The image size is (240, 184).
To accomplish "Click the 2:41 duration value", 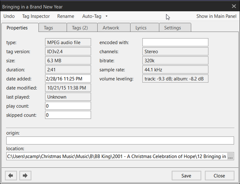I will tap(68, 70).
